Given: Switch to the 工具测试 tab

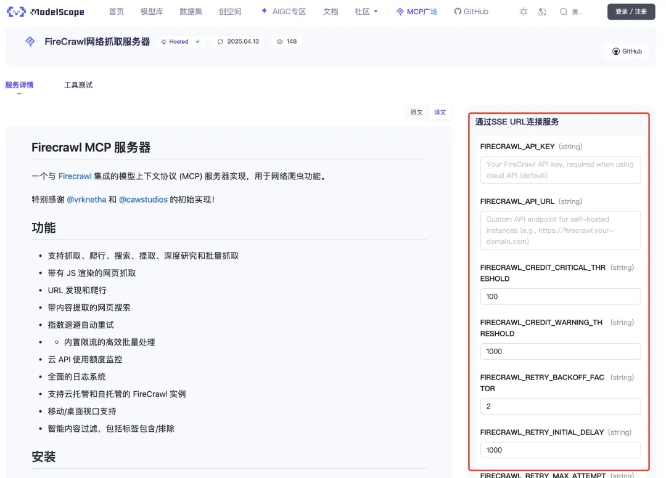Looking at the screenshot, I should [78, 85].
